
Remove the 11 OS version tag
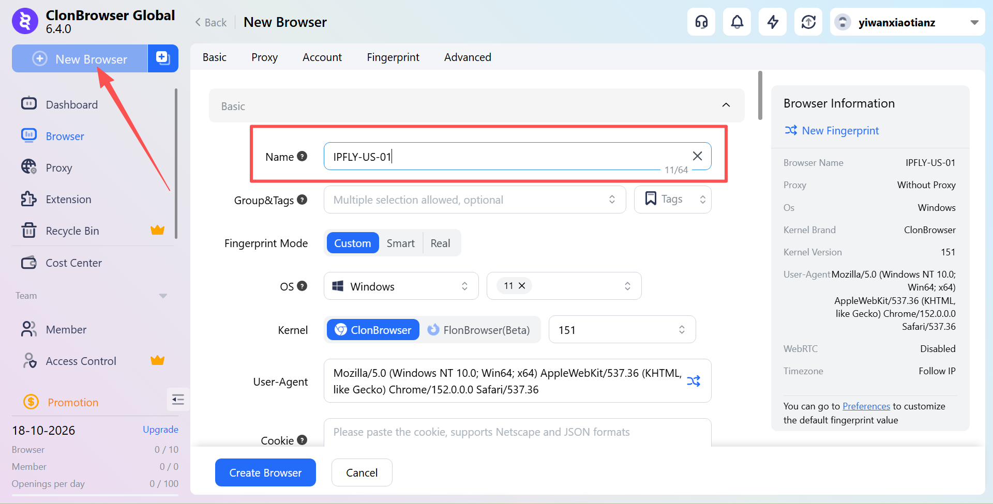point(522,285)
